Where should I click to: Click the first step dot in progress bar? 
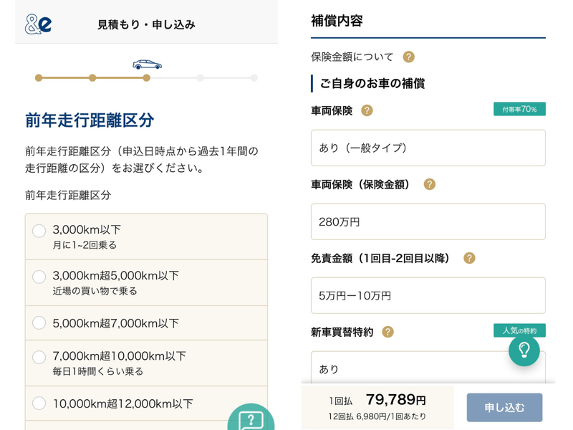[x=39, y=78]
